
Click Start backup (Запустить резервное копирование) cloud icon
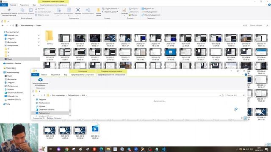pyautogui.click(x=40, y=80)
